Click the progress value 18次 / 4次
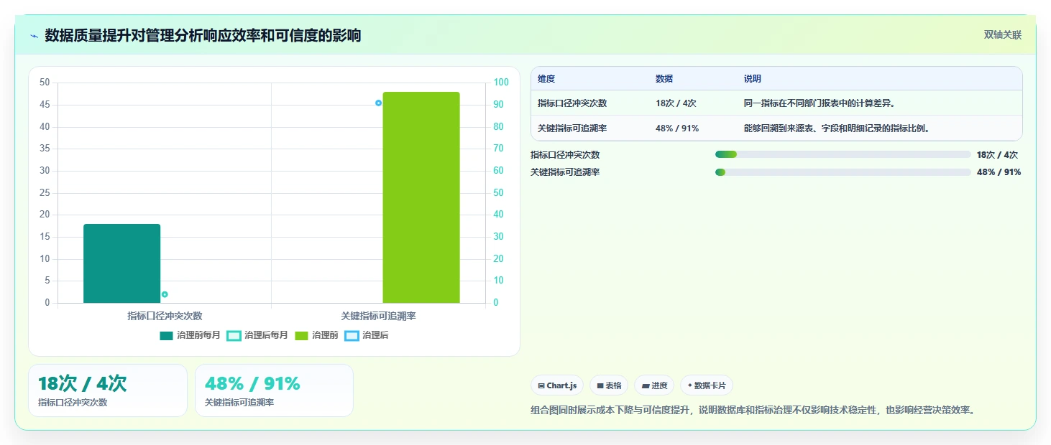This screenshot has height=445, width=1051. click(x=997, y=154)
